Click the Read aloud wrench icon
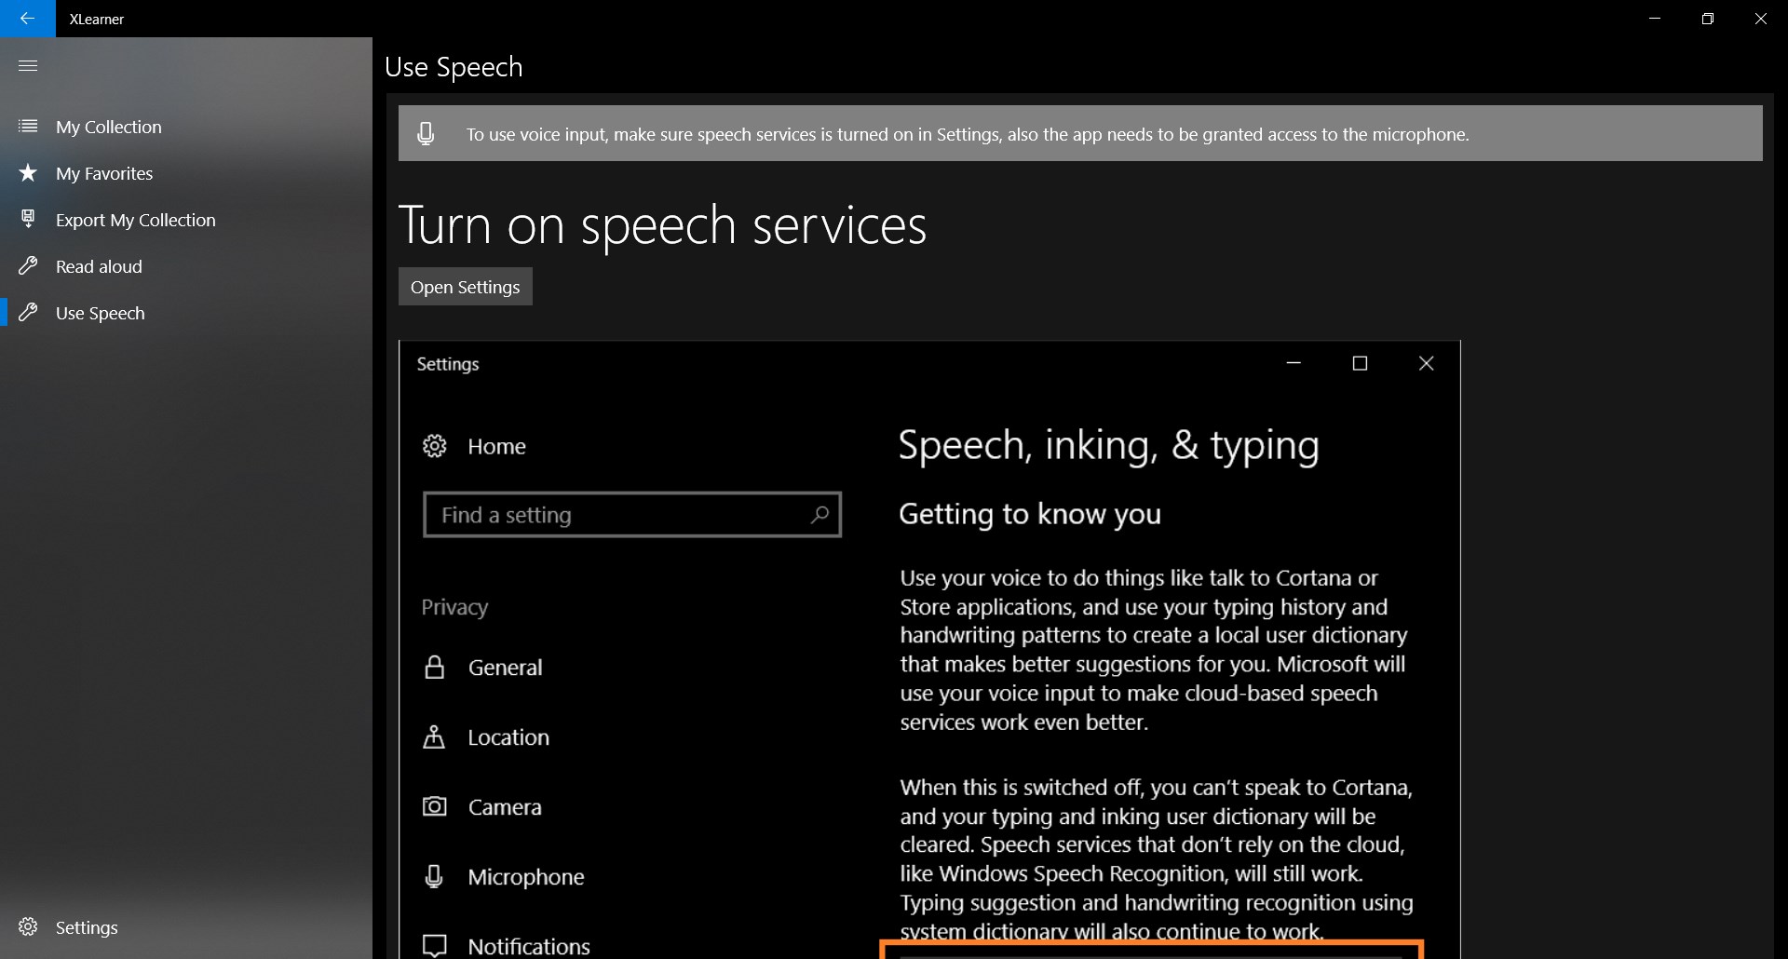Screen dimensions: 1788x959 (x=28, y=266)
